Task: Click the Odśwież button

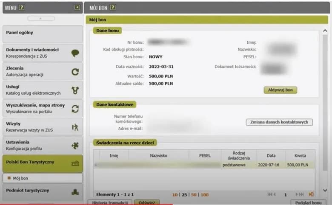Action: point(147,202)
